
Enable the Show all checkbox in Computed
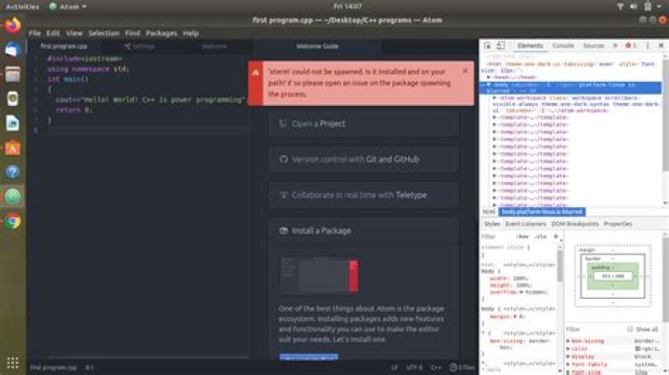coord(630,329)
